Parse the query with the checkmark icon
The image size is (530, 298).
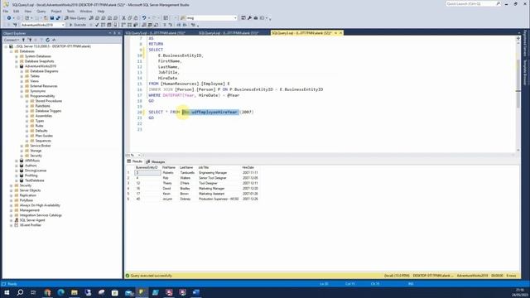(x=97, y=25)
